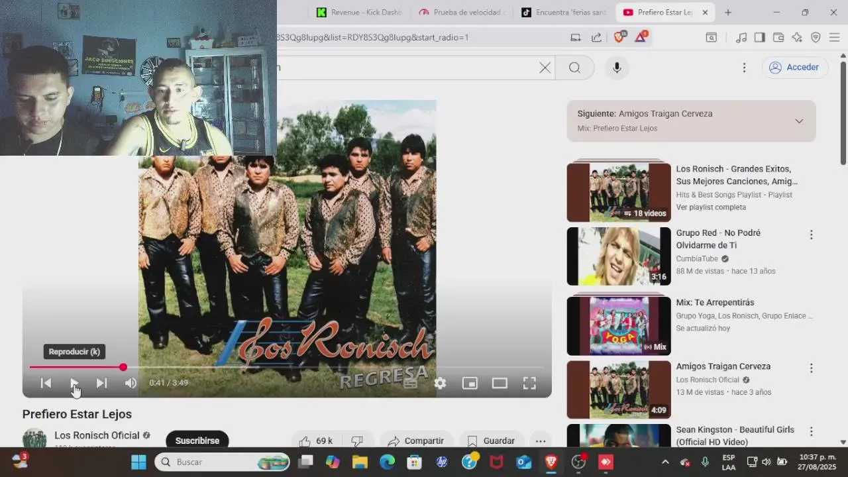The width and height of the screenshot is (848, 477).
Task: Open options menu for the Sean Kingston video
Action: (x=811, y=431)
